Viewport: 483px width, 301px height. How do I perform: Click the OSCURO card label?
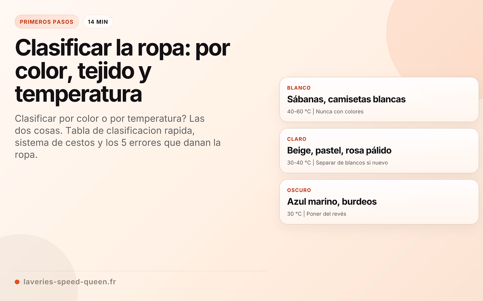point(299,190)
